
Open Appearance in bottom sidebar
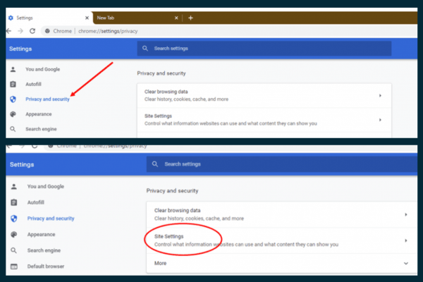pos(41,235)
